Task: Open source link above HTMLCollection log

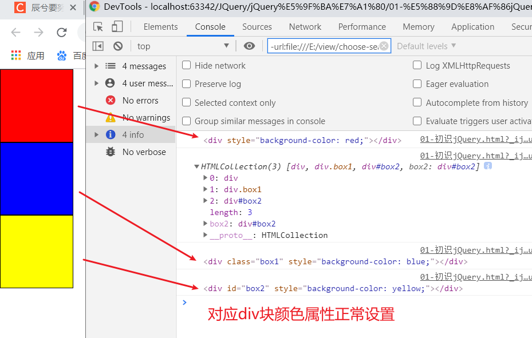Action: (x=476, y=156)
